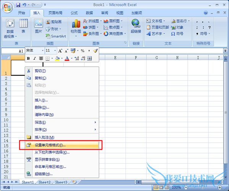
Task: Insert header and footer (页眉和页脚)
Action: pos(158,28)
